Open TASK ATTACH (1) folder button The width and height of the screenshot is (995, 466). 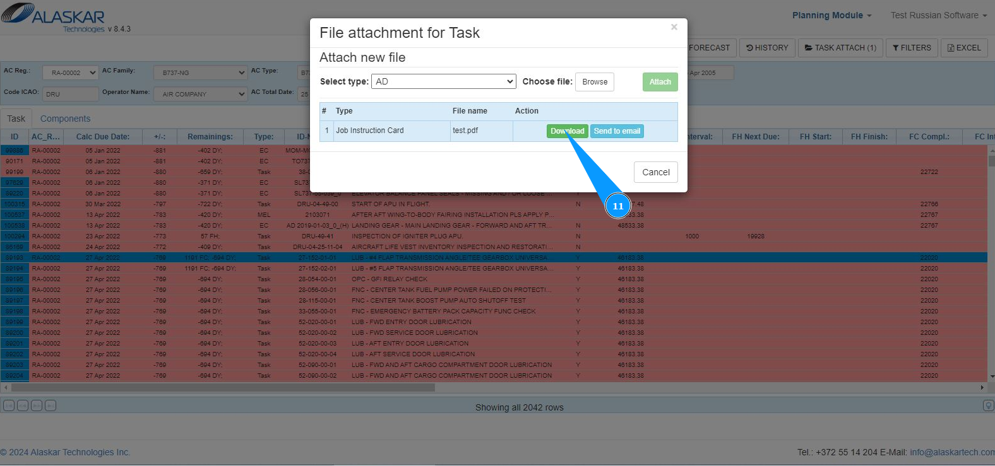(840, 47)
